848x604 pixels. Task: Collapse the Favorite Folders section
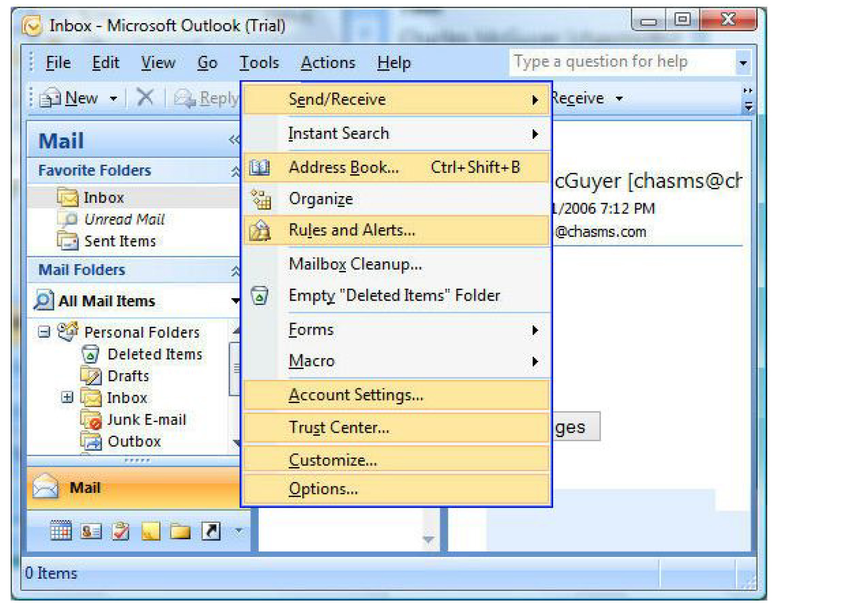pyautogui.click(x=235, y=171)
